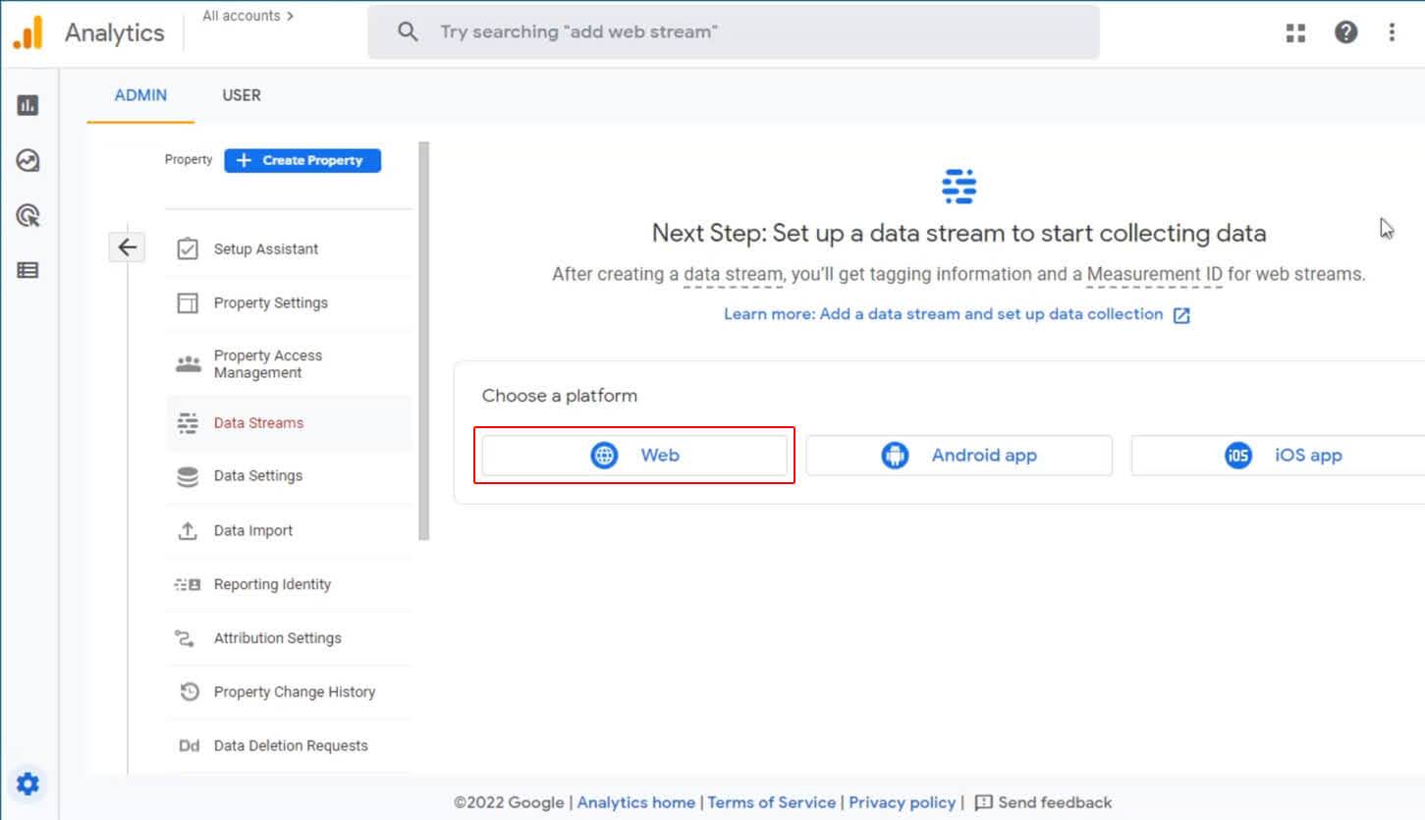1425x820 pixels.
Task: Click the Property Settings layout icon
Action: 188,303
